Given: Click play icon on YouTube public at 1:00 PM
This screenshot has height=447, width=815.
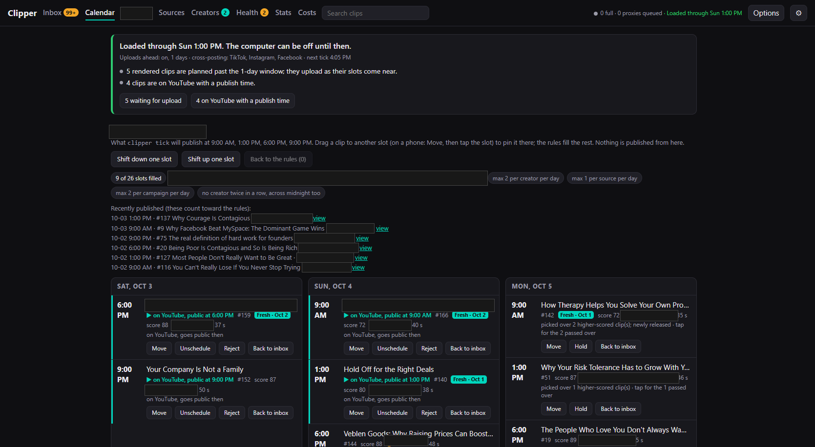Looking at the screenshot, I should (346, 380).
